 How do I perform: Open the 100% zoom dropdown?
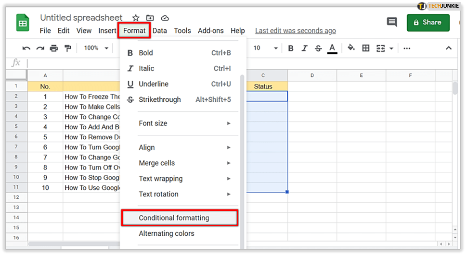[x=96, y=48]
